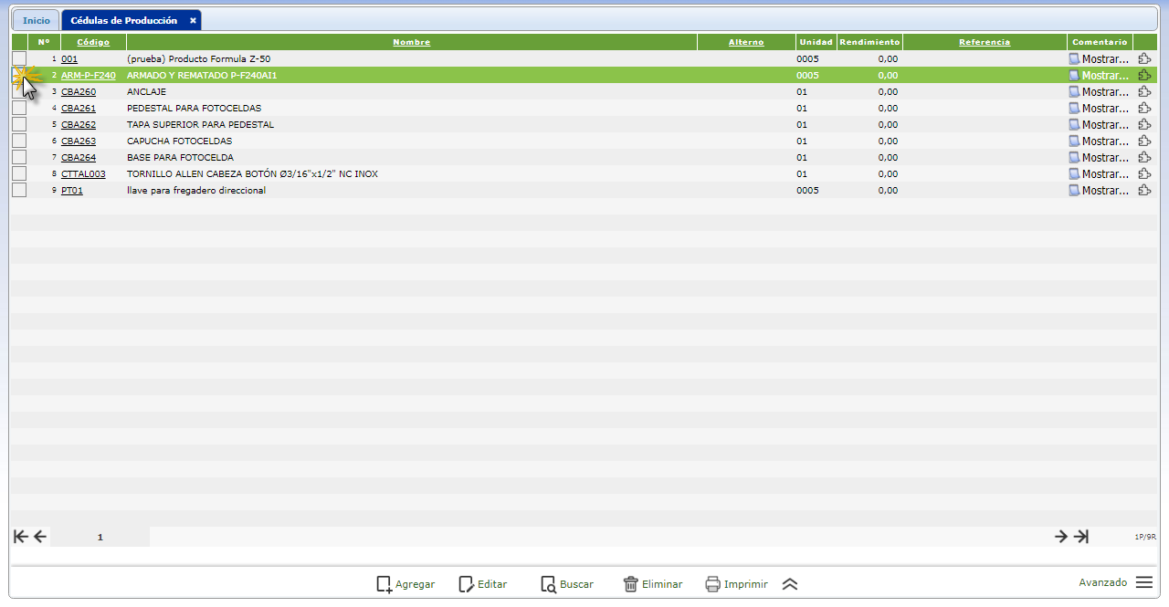Click the Unidad column header
1169x607 pixels.
pos(816,42)
